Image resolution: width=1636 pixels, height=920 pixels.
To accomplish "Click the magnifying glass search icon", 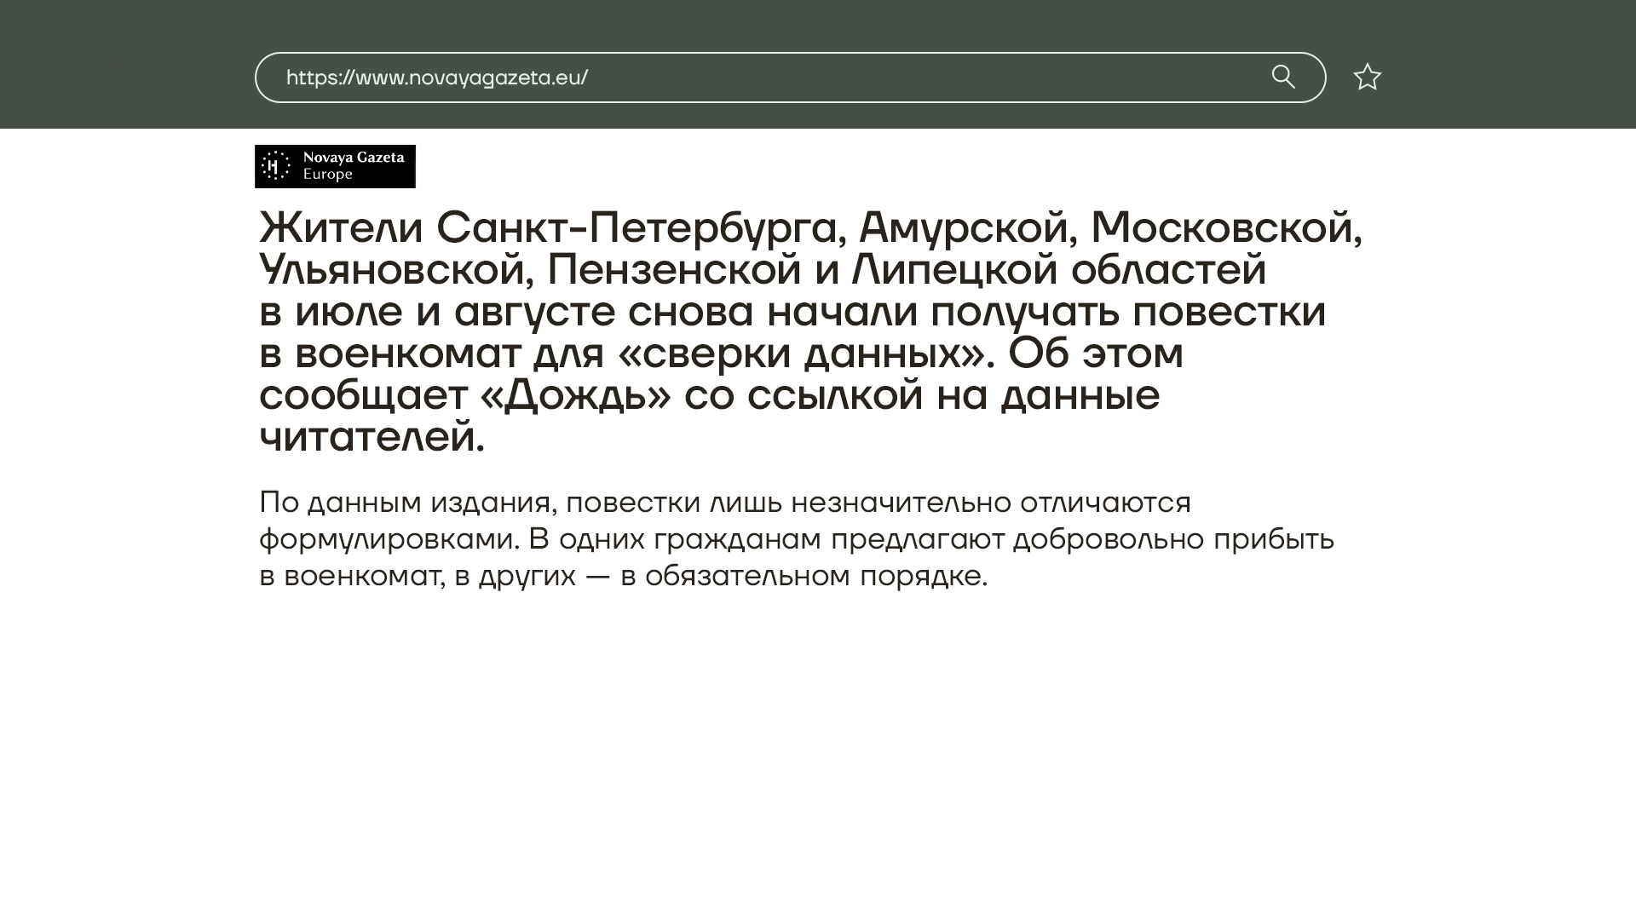I will tap(1283, 77).
